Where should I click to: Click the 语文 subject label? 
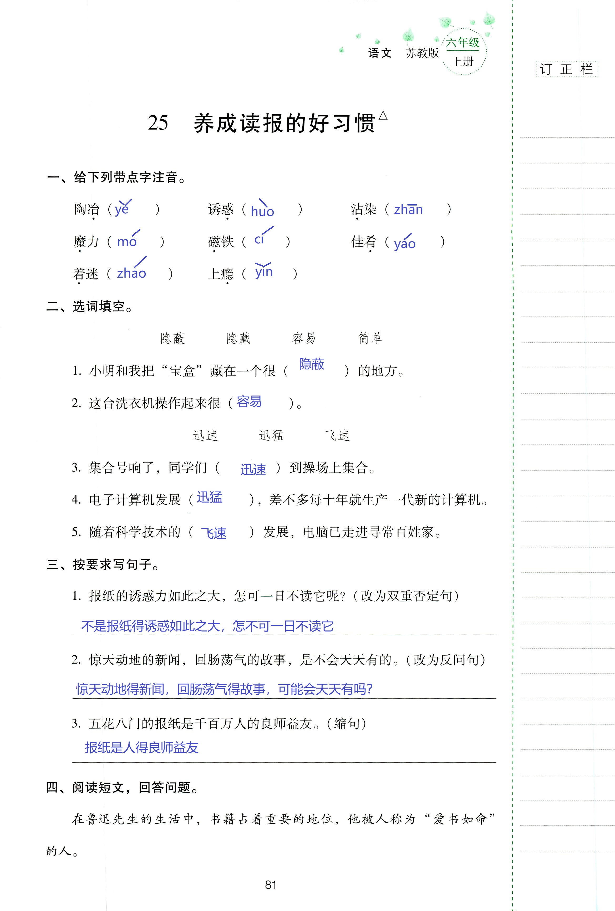click(x=380, y=53)
